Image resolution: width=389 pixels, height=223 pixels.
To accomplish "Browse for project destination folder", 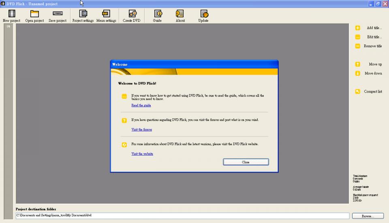I will [x=368, y=216].
